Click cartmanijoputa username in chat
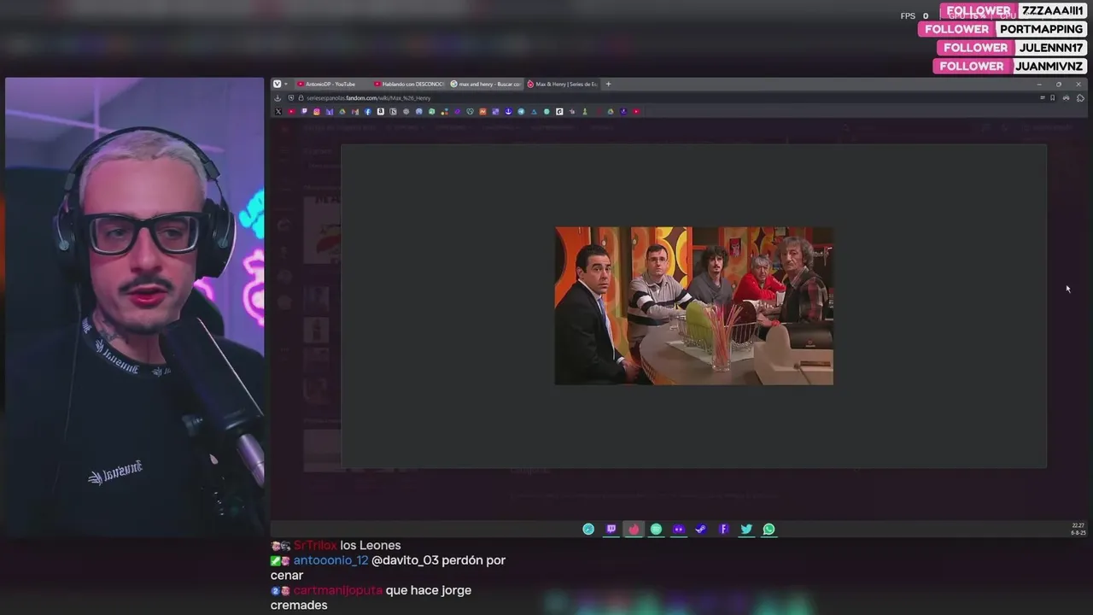The height and width of the screenshot is (615, 1093). 337,590
